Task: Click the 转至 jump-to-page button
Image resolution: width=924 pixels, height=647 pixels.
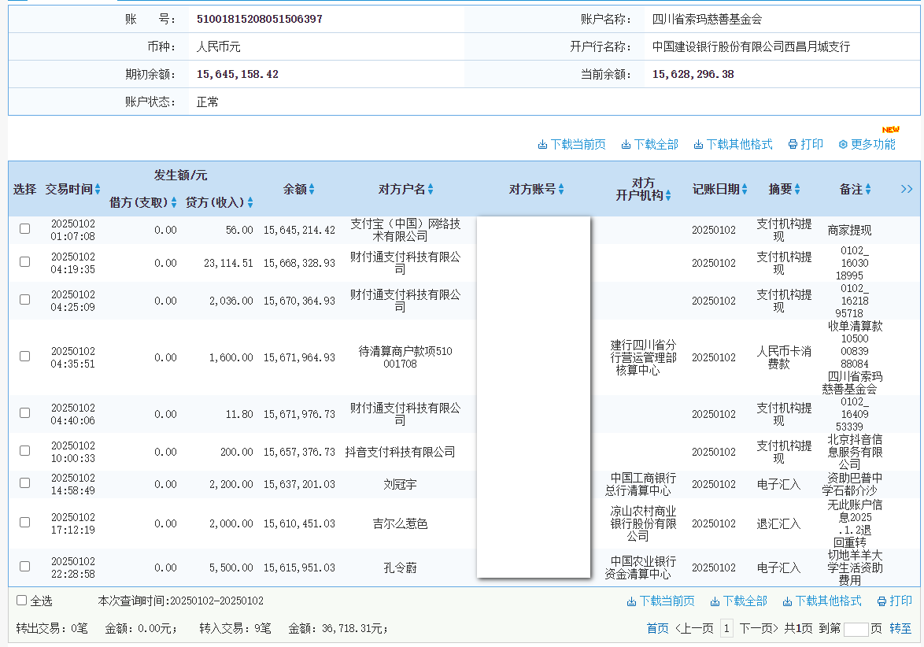Action: point(900,628)
